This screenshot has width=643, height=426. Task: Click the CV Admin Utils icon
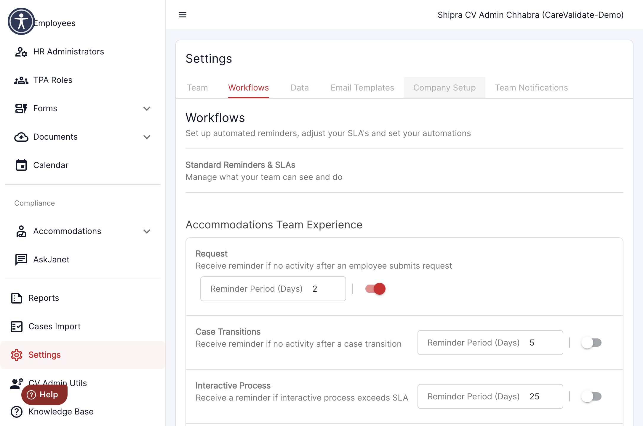(17, 383)
